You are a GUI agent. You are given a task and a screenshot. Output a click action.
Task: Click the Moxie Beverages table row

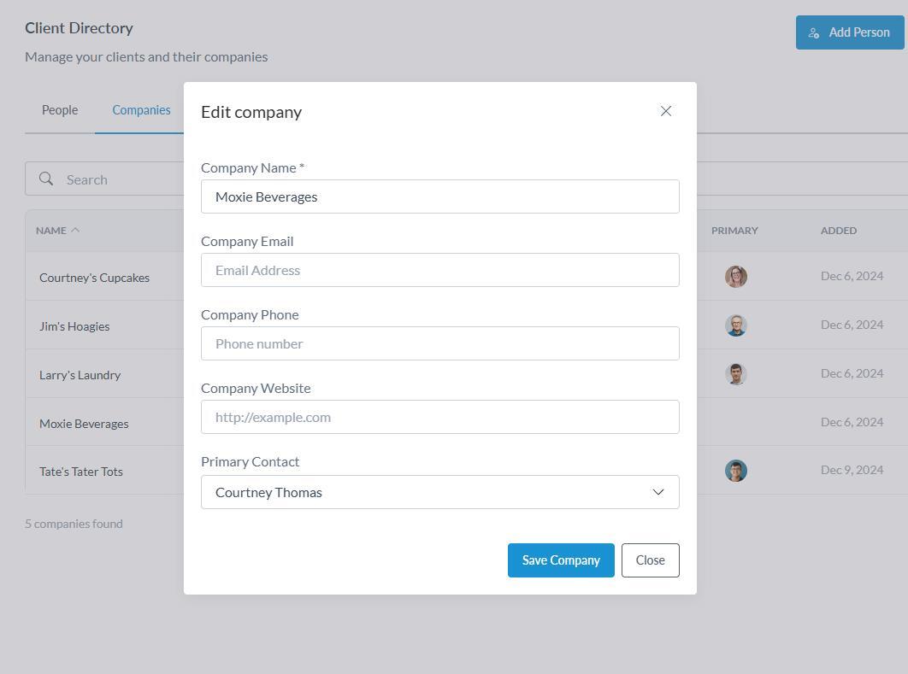(84, 424)
